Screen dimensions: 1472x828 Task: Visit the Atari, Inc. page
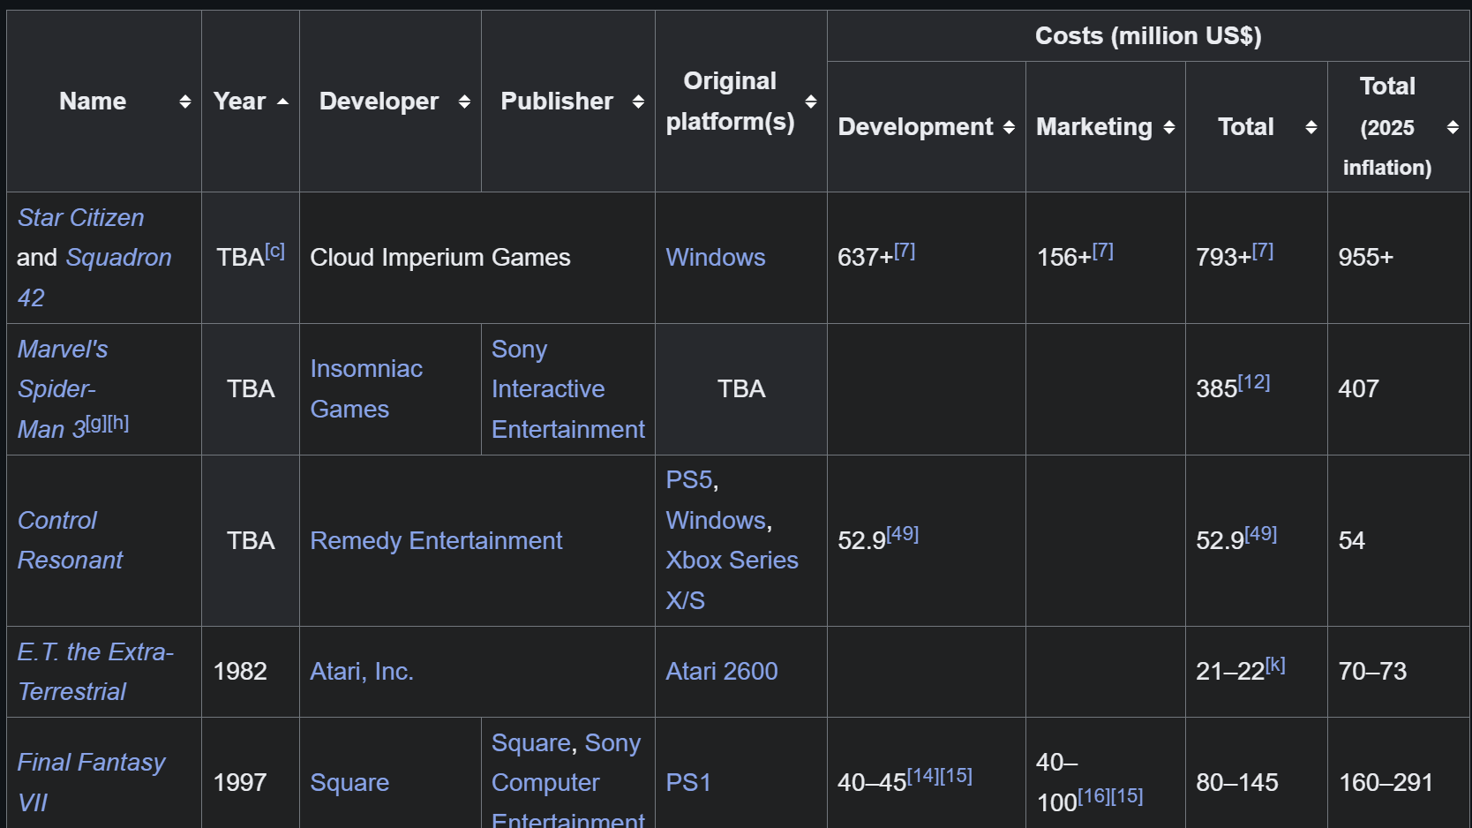362,672
